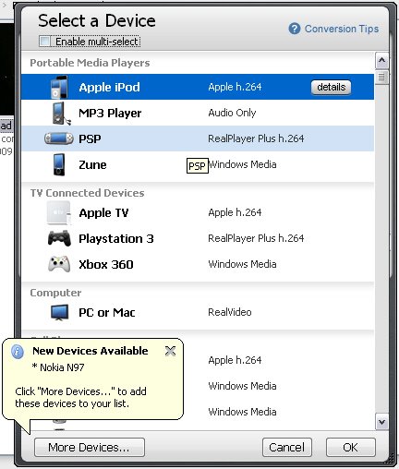399x469 pixels.
Task: Click Apple h.264 format for Apple TV
Action: pos(235,212)
